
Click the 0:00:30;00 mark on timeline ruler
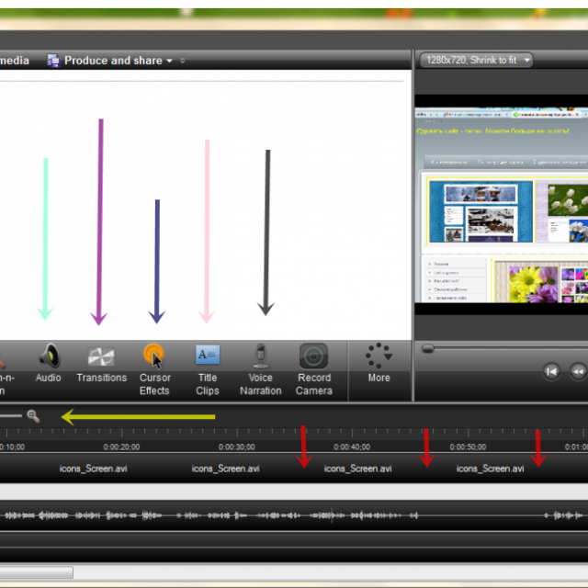coord(237,447)
